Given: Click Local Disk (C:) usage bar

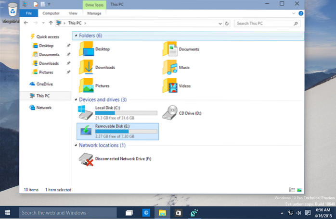Looking at the screenshot, I should click(x=126, y=113).
